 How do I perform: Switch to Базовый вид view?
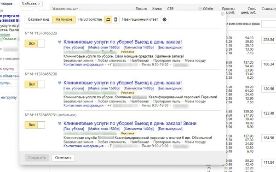pyautogui.click(x=39, y=19)
